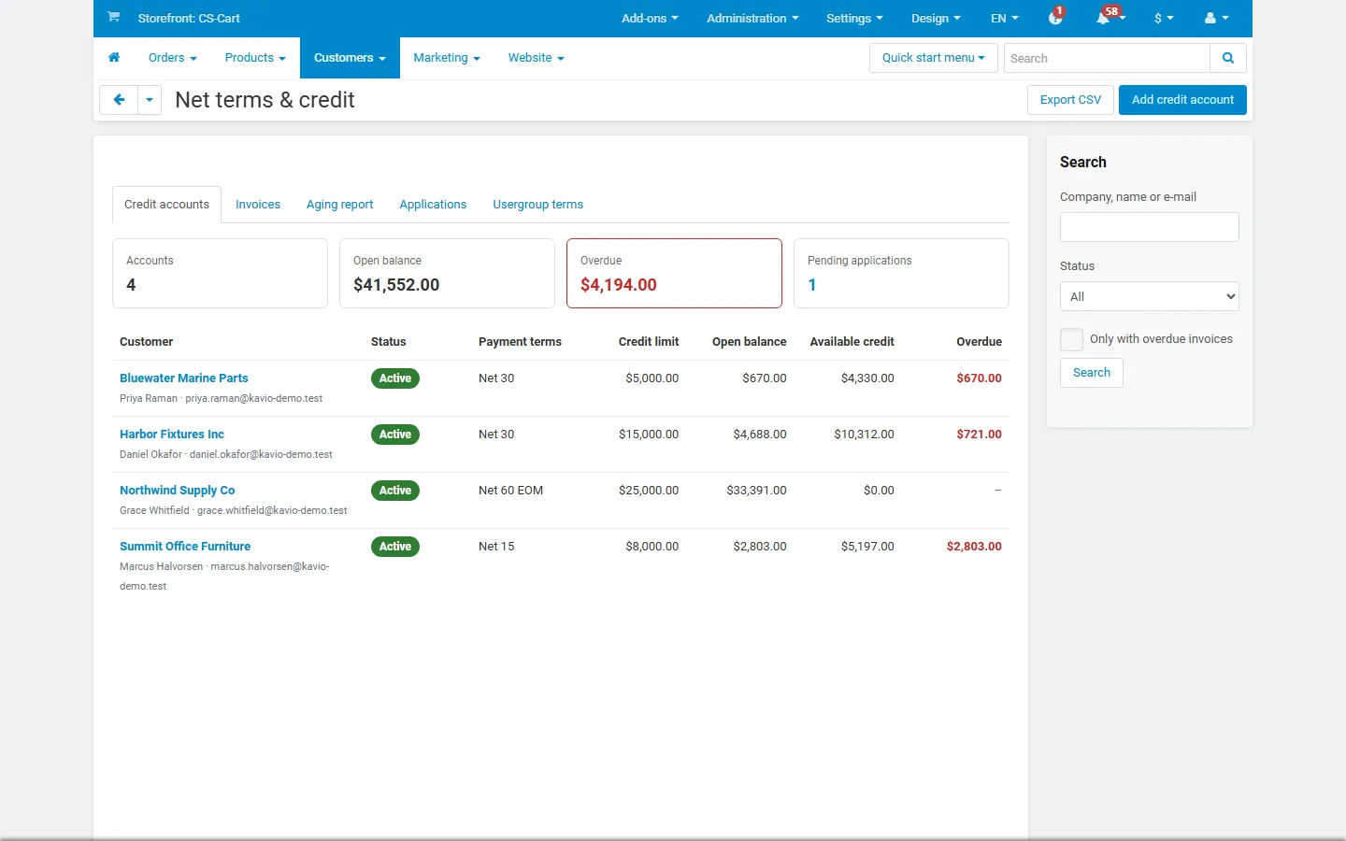Image resolution: width=1346 pixels, height=841 pixels.
Task: Expand the Administration menu
Action: click(x=752, y=18)
